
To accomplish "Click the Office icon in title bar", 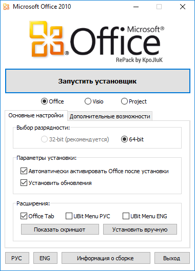I will click(6, 7).
